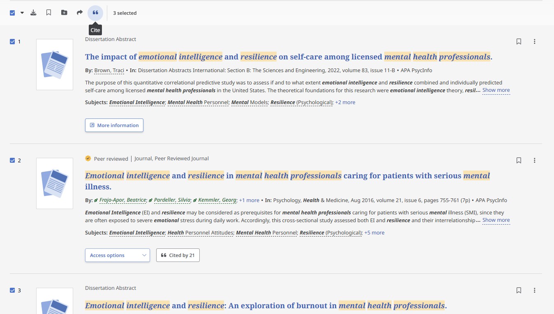This screenshot has width=554, height=314.
Task: Bookmark result 2 in Psychology, Health & Medicine
Action: click(519, 160)
